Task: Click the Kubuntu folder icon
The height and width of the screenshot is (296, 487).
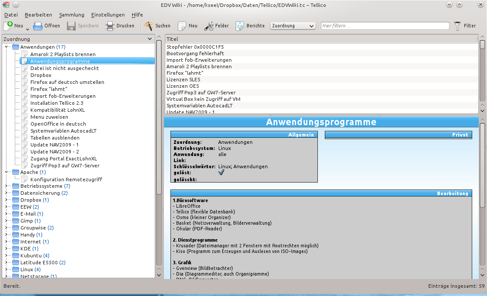Action: [16, 256]
